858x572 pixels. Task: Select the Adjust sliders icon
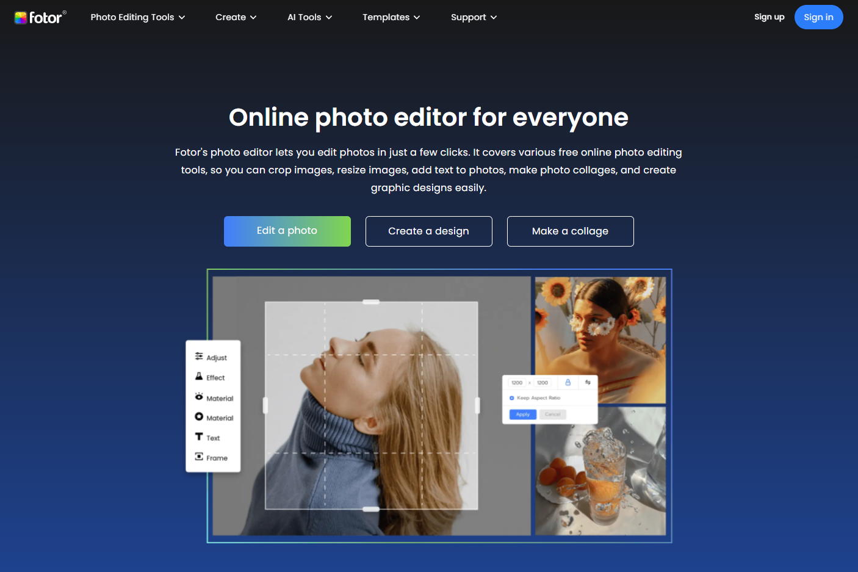click(x=199, y=357)
